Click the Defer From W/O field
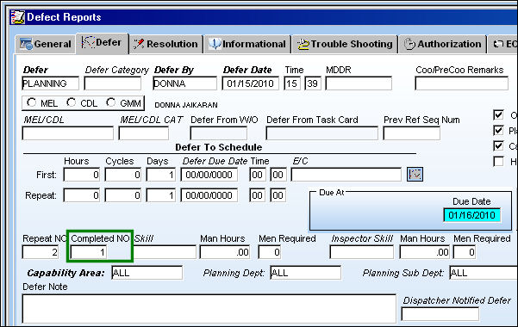Image resolution: width=518 pixels, height=327 pixels. [x=218, y=133]
